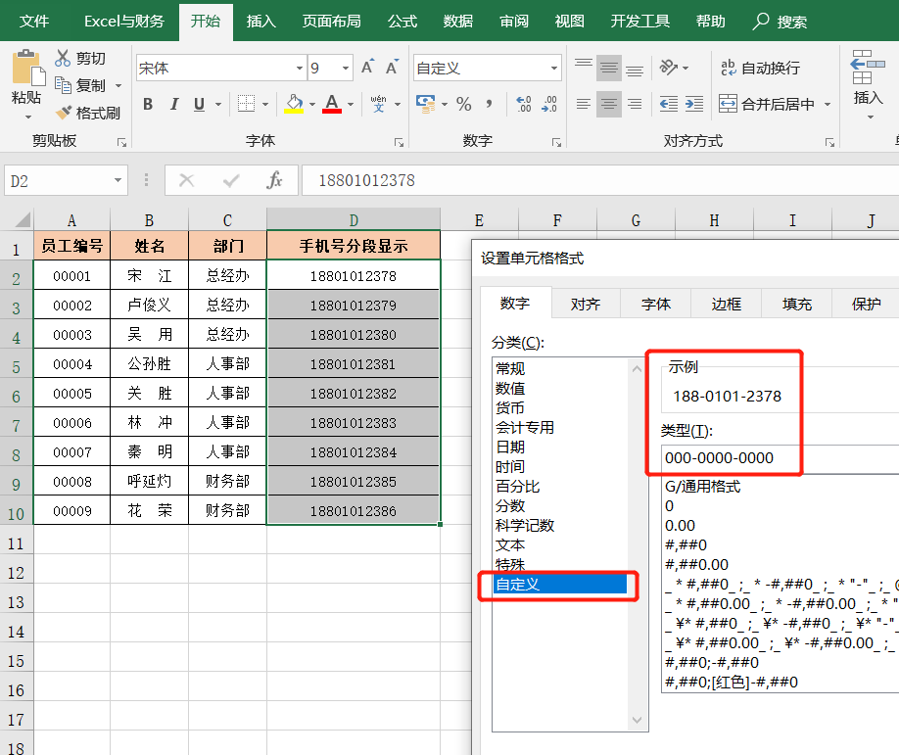Decrease indent
Screen dimensions: 899x755
click(x=669, y=105)
